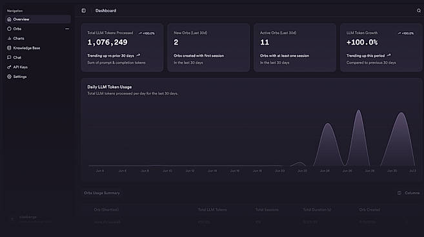Click the API Keys key icon
This screenshot has height=237, width=424.
tap(9, 67)
